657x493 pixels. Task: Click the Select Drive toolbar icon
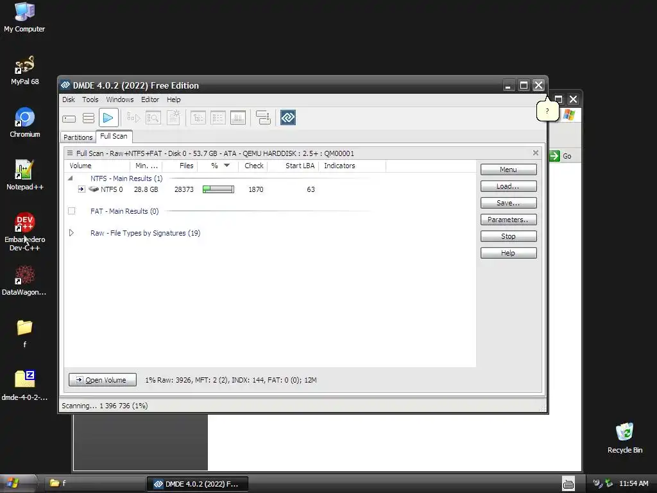69,118
